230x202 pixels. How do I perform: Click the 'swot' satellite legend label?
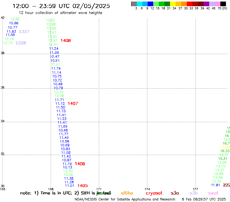(213, 193)
